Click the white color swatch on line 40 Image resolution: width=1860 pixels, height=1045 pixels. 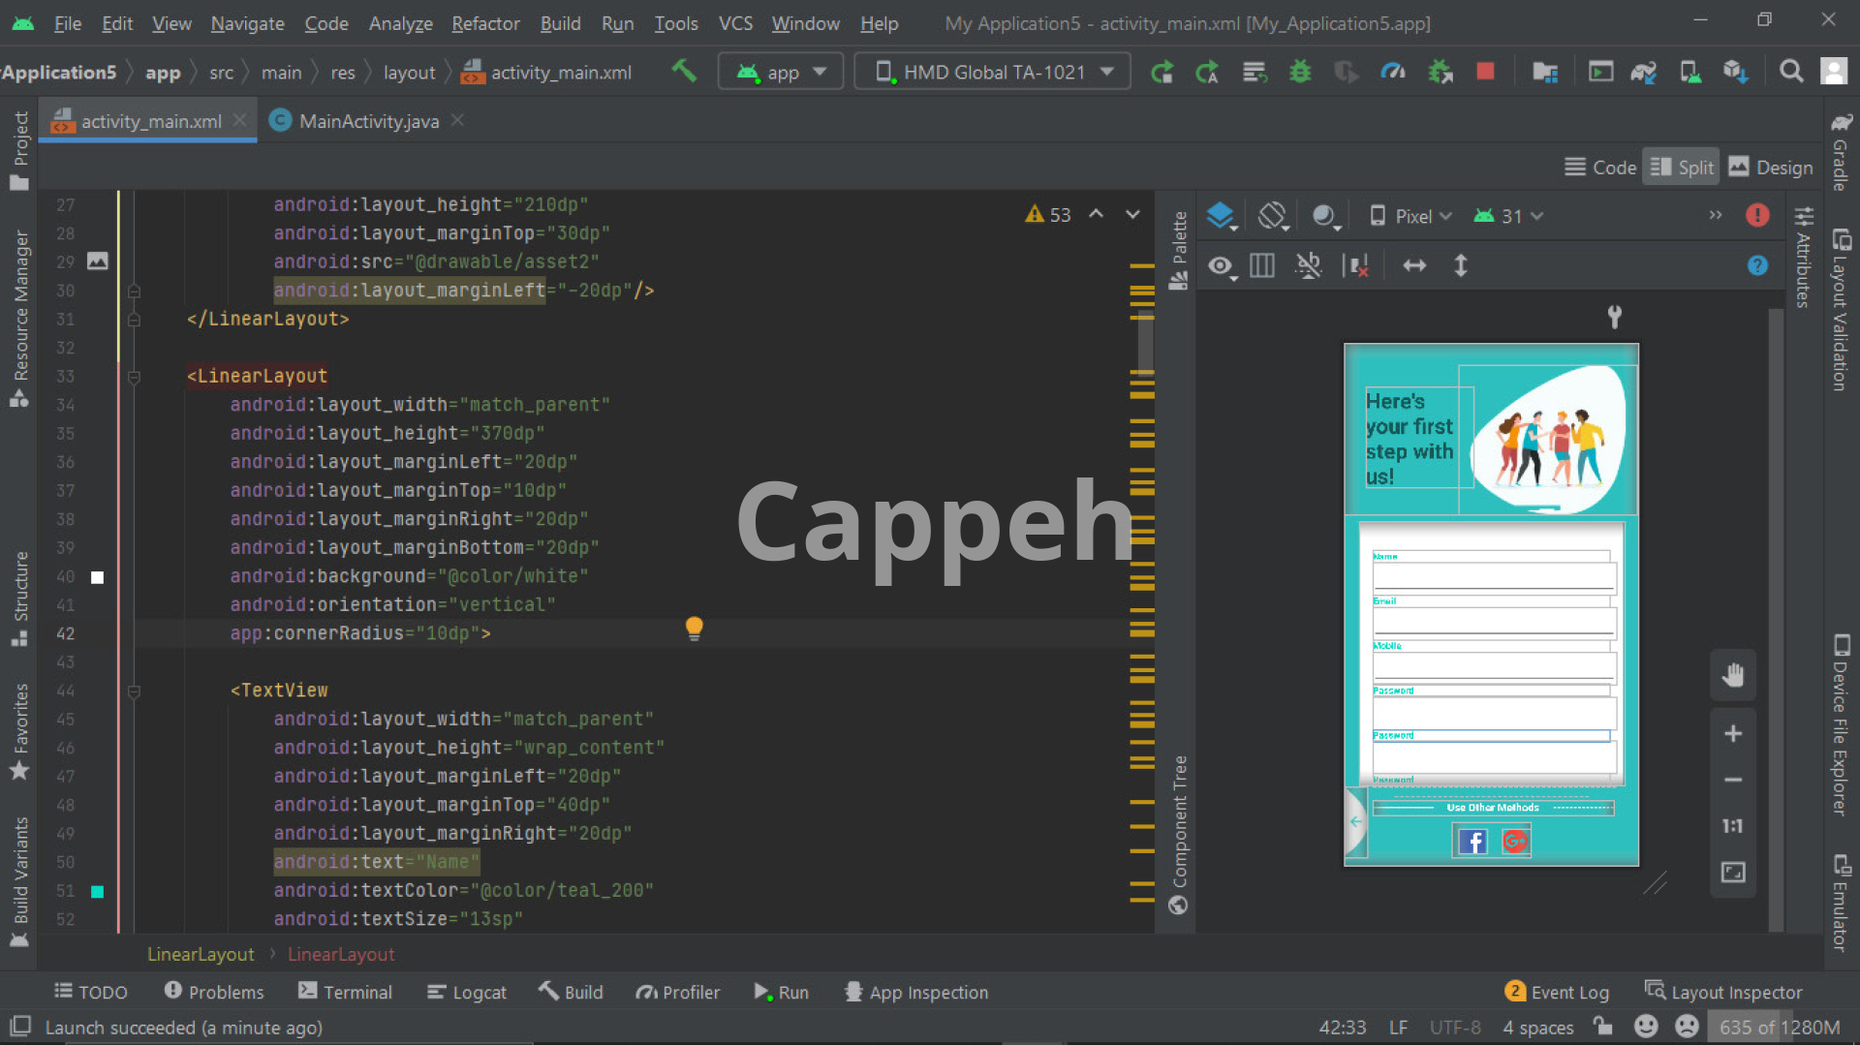(x=97, y=577)
